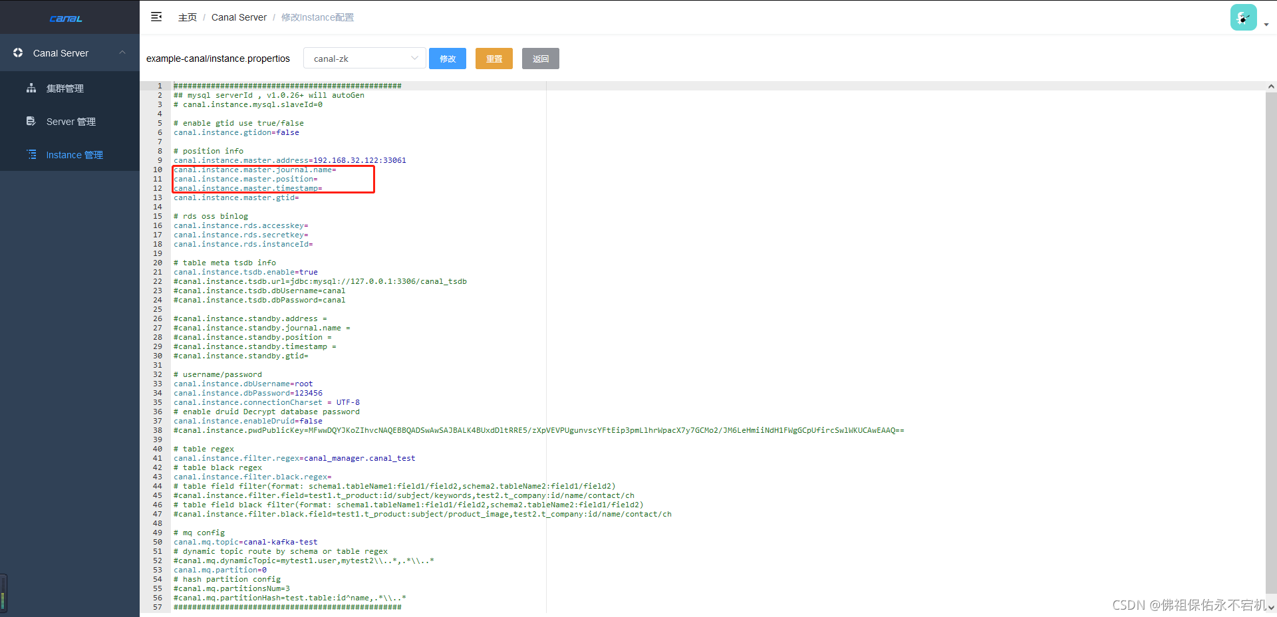Viewport: 1277px width, 617px height.
Task: Click the pwdPublicKey line
Action: [539, 430]
